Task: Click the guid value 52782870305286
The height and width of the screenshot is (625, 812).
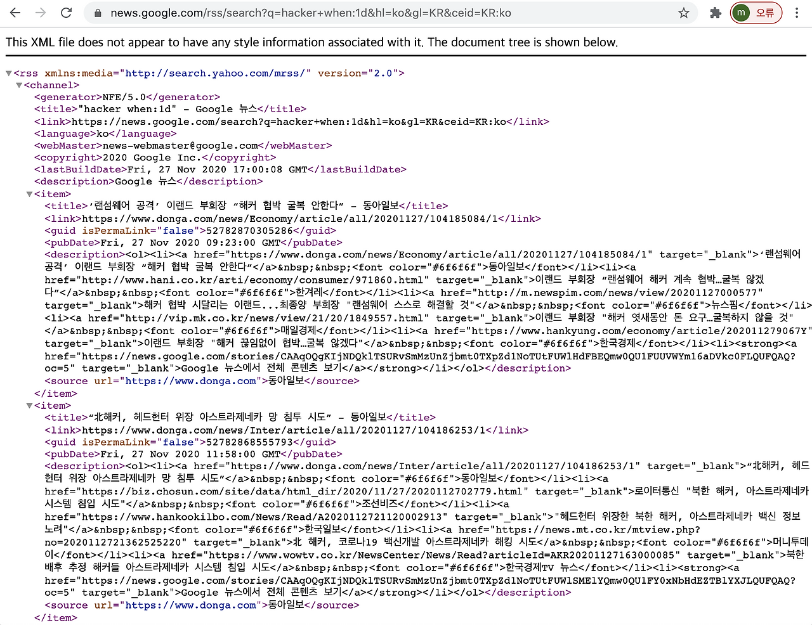Action: pyautogui.click(x=249, y=231)
